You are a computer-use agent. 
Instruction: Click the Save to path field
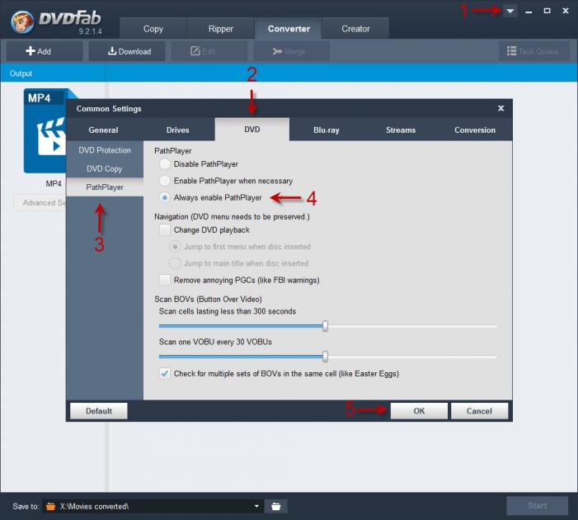pos(153,506)
